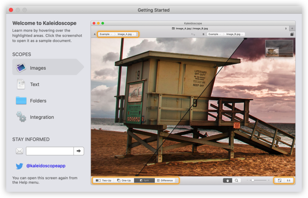Image resolution: width=308 pixels, height=198 pixels.
Task: Switch to Difference view mode
Action: (165, 180)
